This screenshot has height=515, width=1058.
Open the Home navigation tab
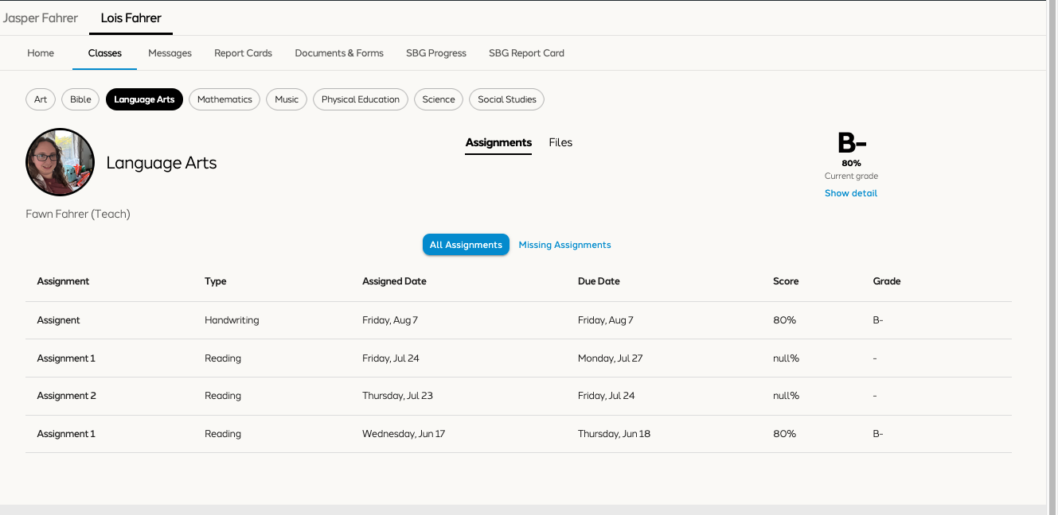point(41,53)
